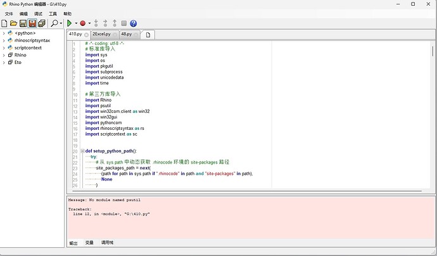
Task: Click the horizontal scrollbar under the code
Action: [x=247, y=191]
